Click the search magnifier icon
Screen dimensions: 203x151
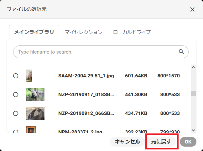(x=181, y=52)
